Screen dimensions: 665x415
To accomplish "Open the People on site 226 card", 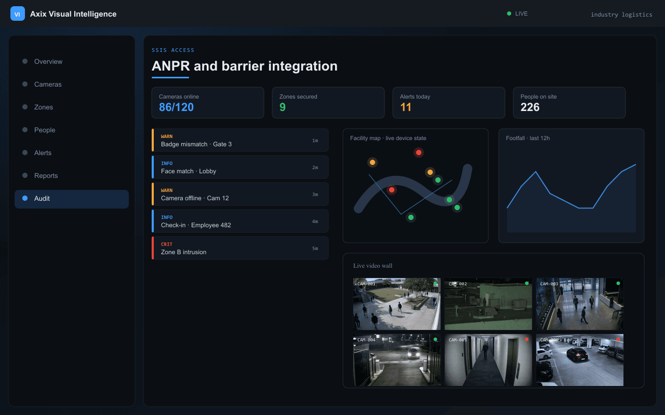I will click(569, 103).
